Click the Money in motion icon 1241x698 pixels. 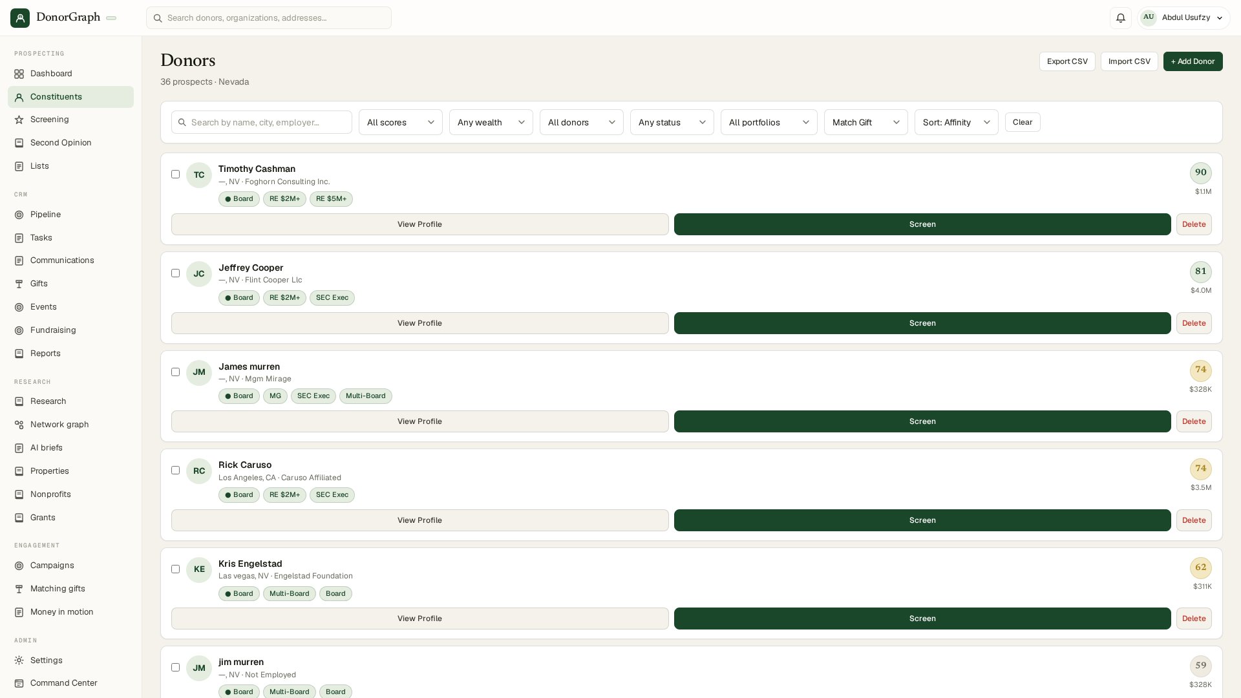click(x=19, y=612)
